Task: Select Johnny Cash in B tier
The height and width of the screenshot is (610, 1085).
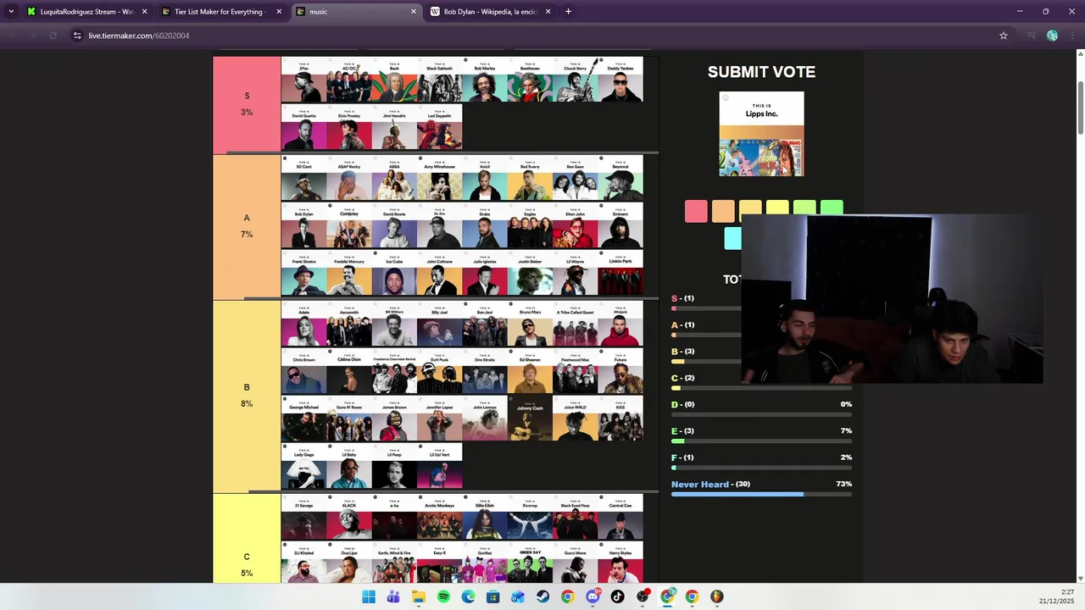Action: point(530,419)
